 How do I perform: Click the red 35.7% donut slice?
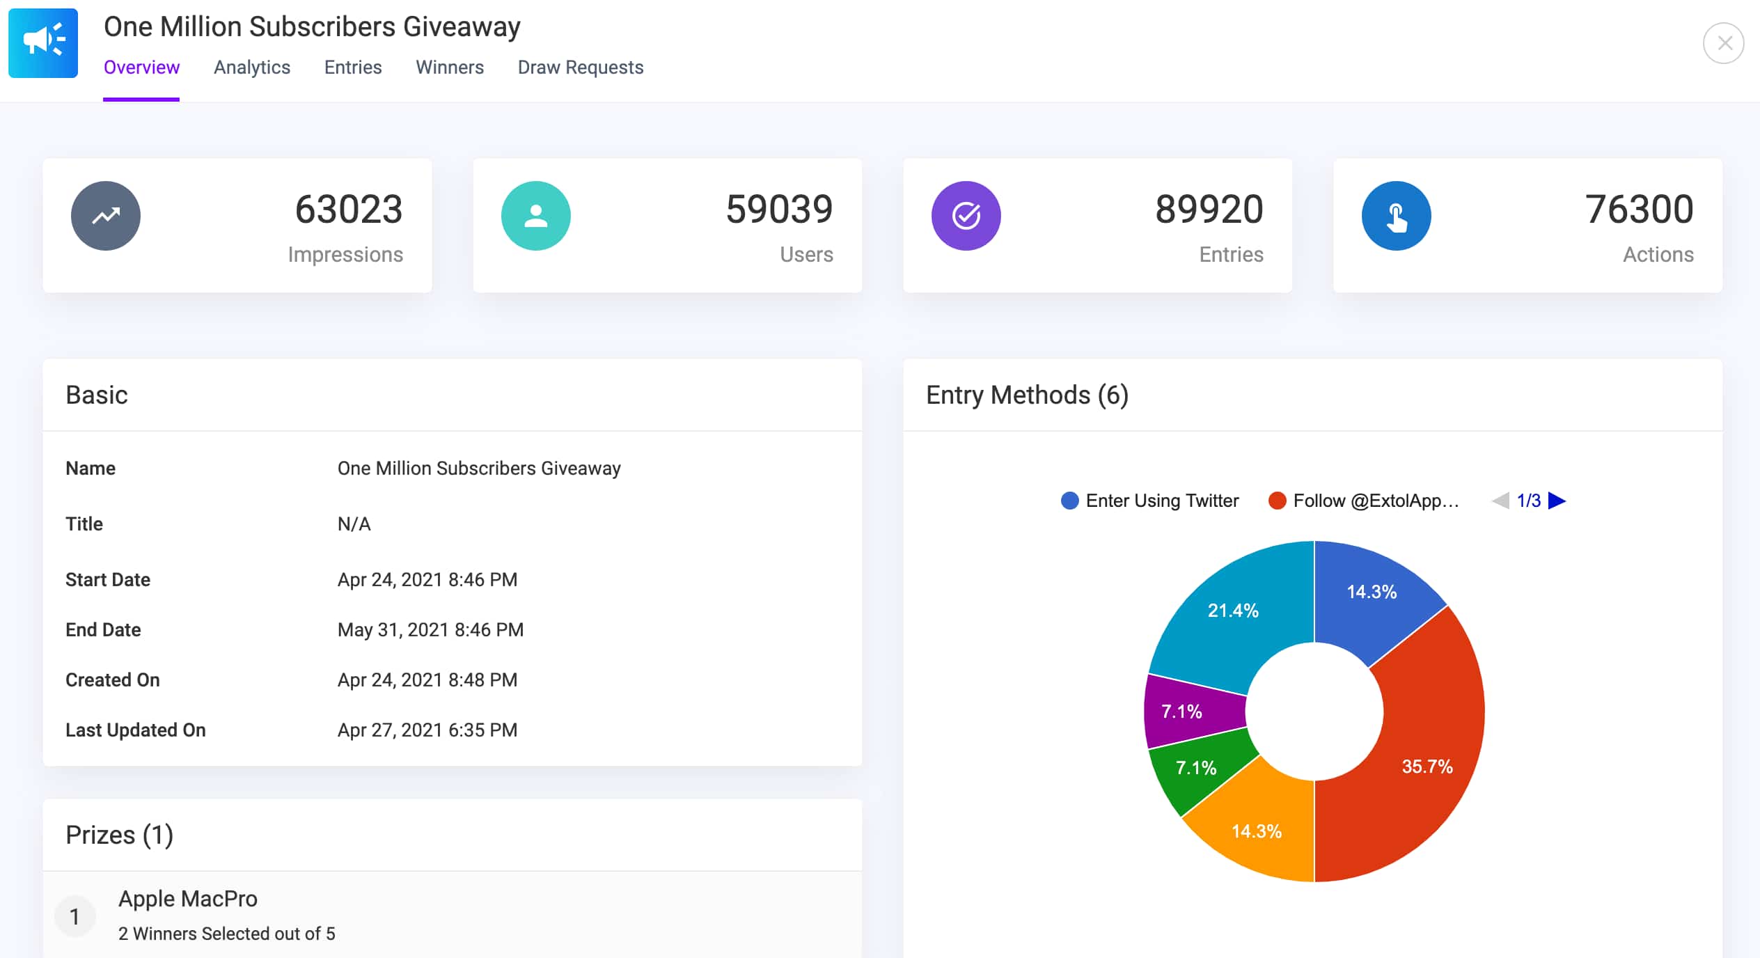[x=1427, y=752]
